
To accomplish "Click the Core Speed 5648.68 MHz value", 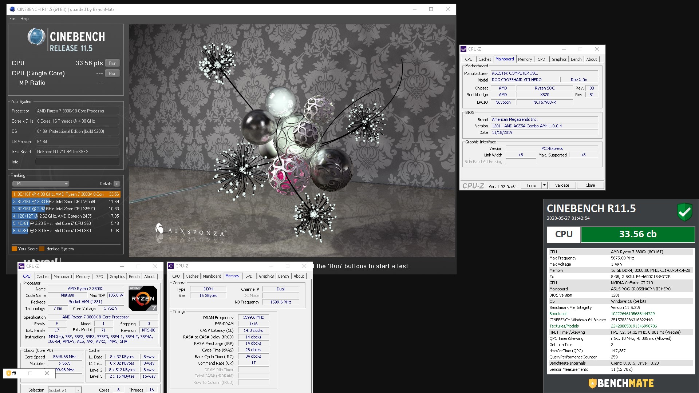I will pos(65,357).
